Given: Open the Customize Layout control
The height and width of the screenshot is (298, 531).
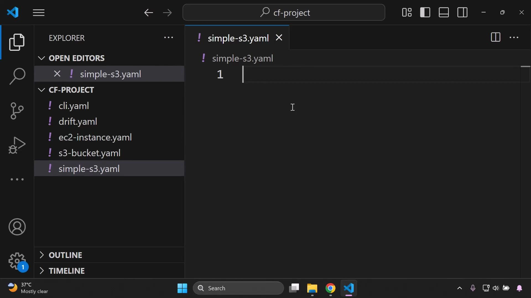Looking at the screenshot, I should click(x=407, y=12).
